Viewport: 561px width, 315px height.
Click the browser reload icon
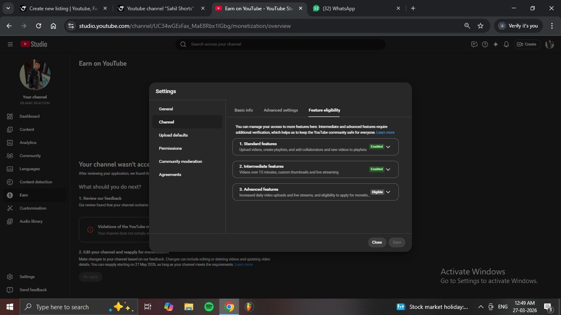coord(39,26)
